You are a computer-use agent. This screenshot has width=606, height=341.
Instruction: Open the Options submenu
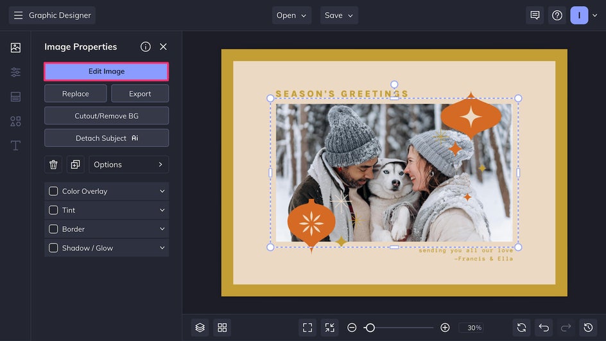(x=128, y=164)
